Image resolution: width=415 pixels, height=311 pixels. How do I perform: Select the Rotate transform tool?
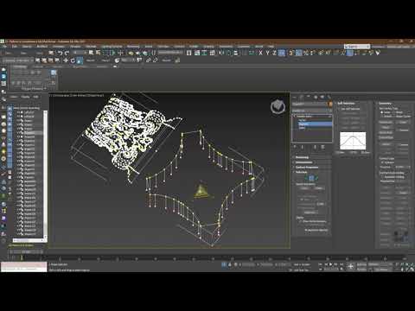pos(73,60)
